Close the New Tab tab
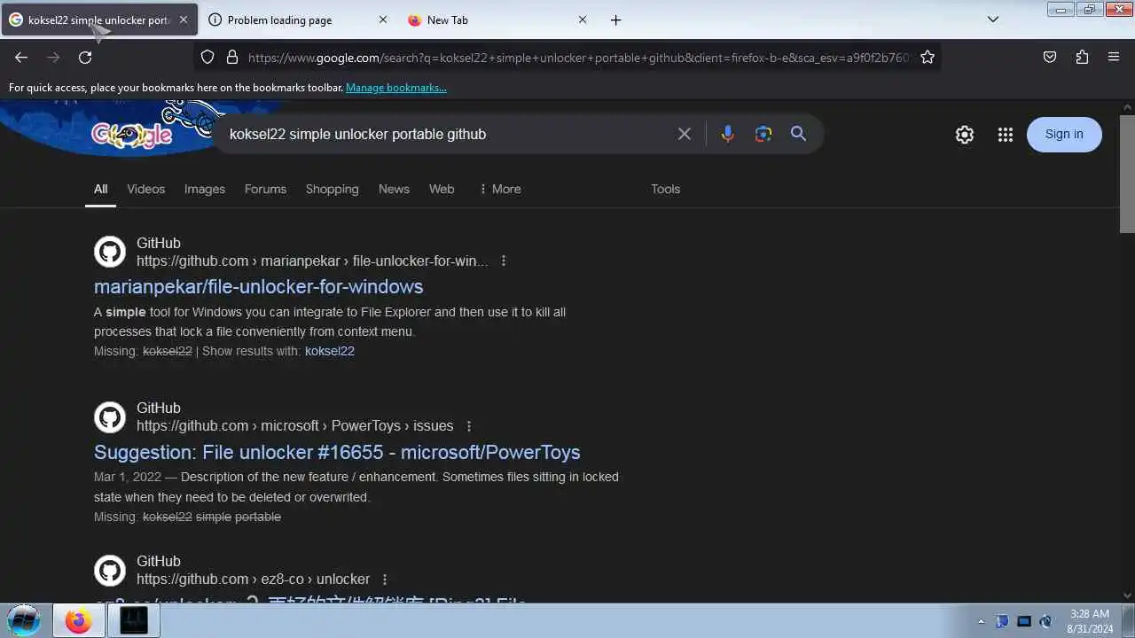The width and height of the screenshot is (1135, 638). click(x=583, y=19)
